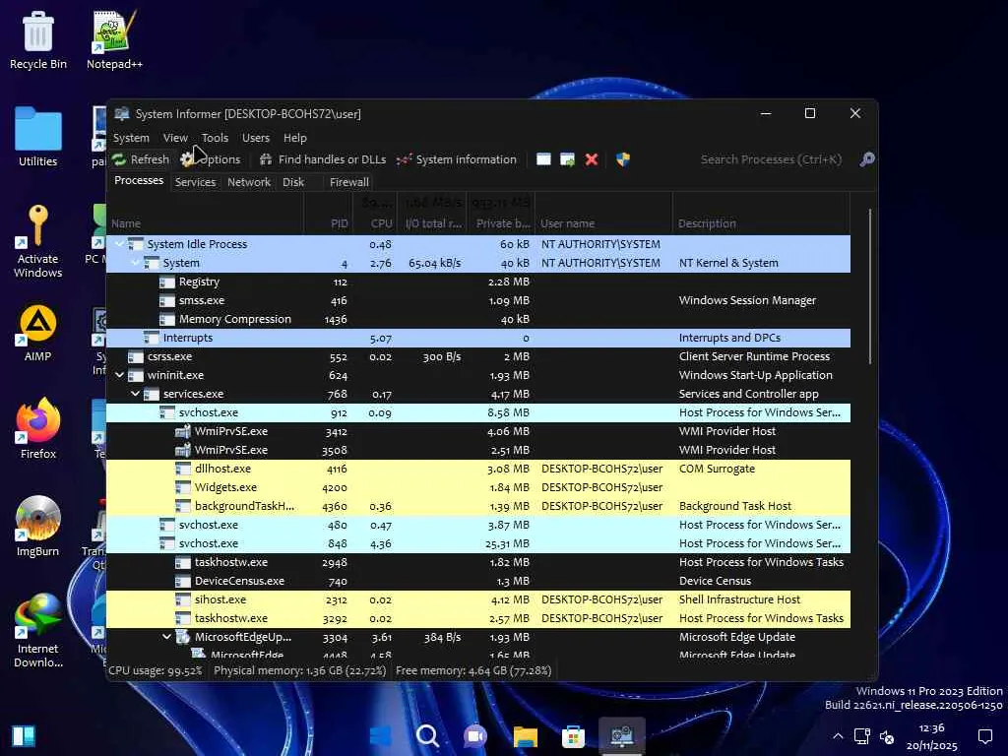This screenshot has height=756, width=1008.
Task: Click the Refresh toolbar button
Action: (x=141, y=159)
